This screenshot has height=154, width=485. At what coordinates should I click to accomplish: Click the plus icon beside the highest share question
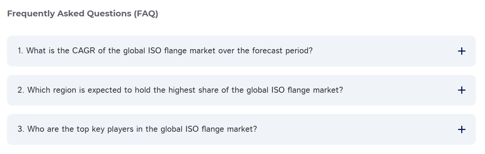pos(461,90)
